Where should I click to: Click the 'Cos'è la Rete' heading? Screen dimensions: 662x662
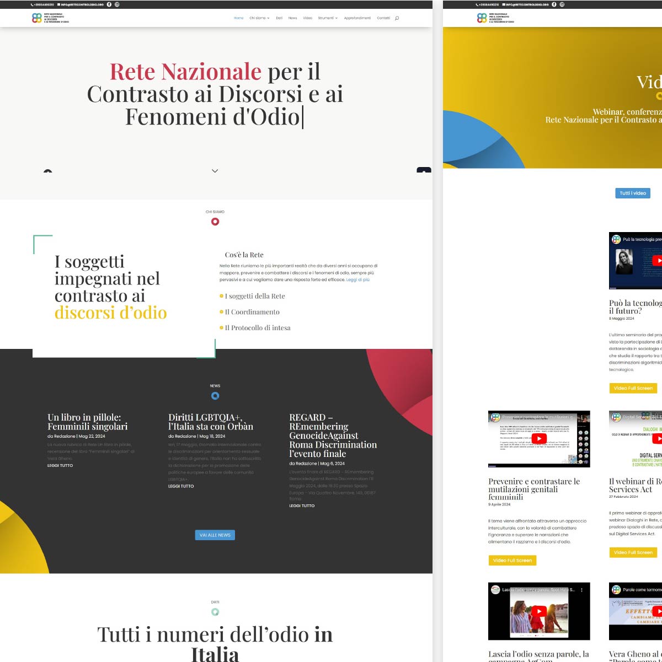click(x=244, y=255)
